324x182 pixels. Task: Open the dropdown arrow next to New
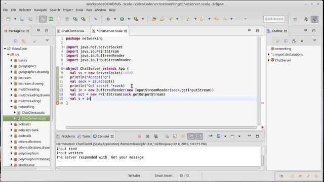[x=15, y=19]
